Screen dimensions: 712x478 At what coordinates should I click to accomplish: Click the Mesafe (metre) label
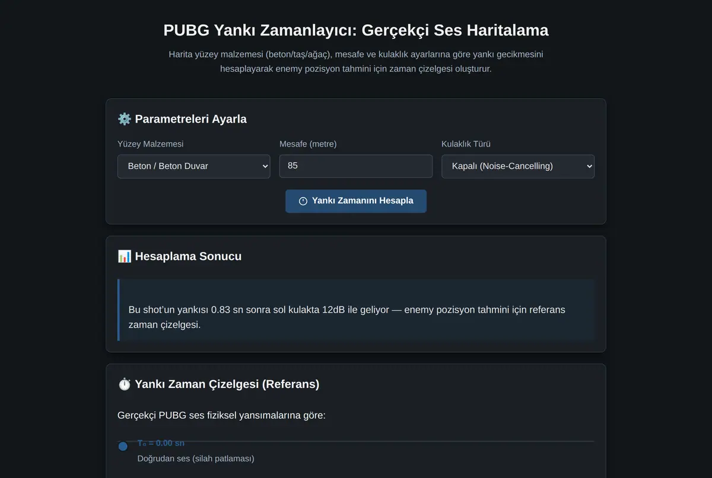(x=308, y=144)
